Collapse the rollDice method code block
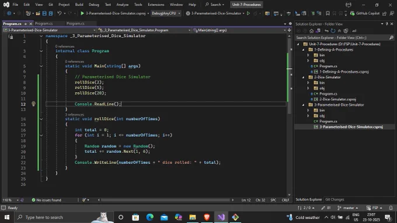The image size is (397, 223). click(41, 119)
